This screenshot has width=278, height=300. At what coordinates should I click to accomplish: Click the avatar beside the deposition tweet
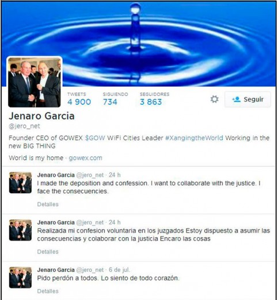coord(20,183)
